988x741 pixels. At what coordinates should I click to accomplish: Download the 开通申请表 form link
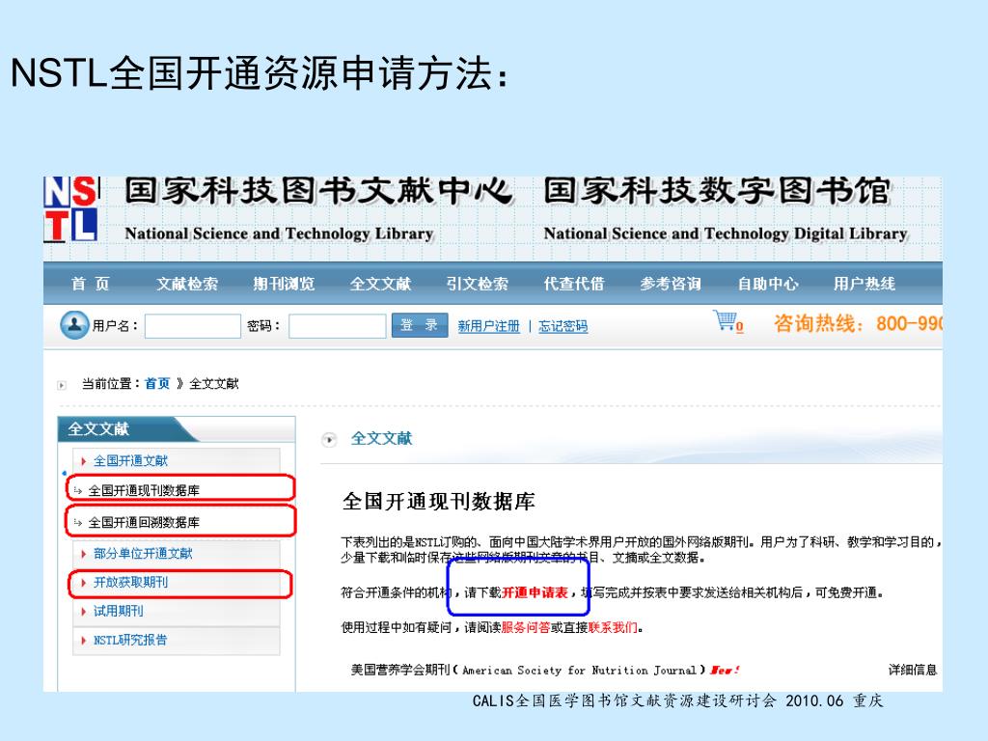(x=535, y=593)
